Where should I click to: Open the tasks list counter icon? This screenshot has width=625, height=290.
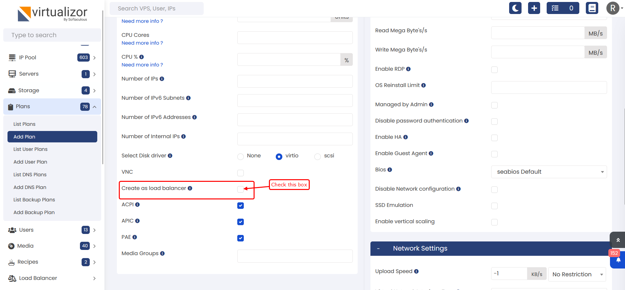pyautogui.click(x=563, y=8)
